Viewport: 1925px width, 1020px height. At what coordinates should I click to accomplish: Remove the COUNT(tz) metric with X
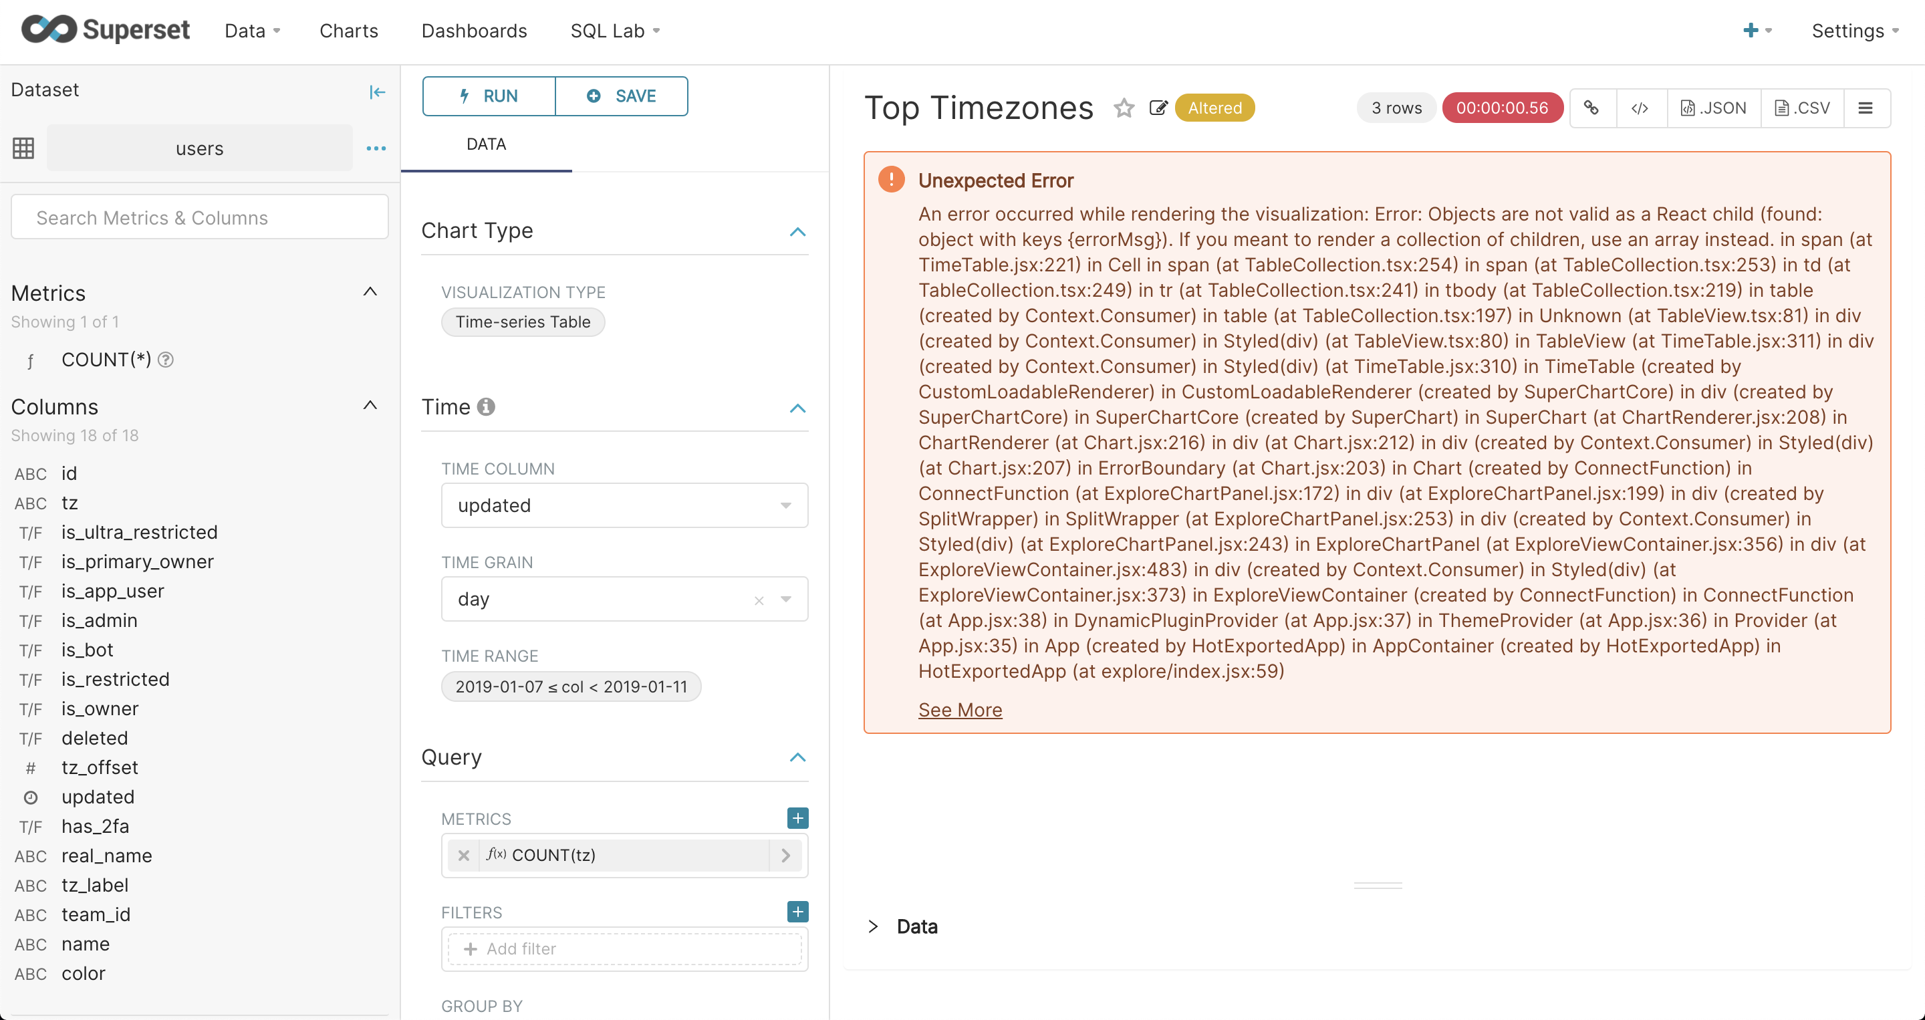pyautogui.click(x=463, y=856)
